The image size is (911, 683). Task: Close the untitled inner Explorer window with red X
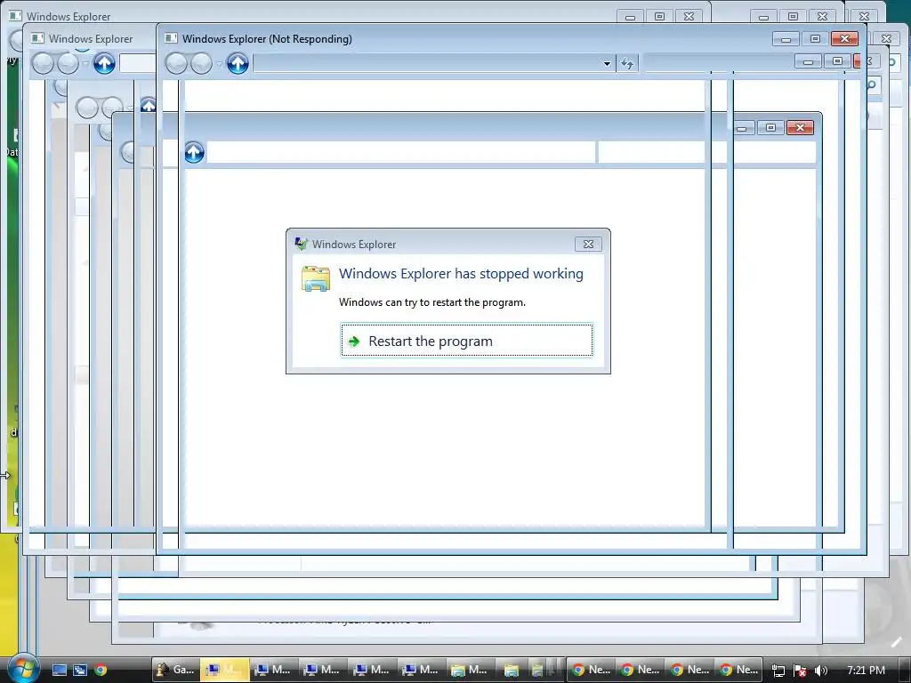tap(800, 128)
